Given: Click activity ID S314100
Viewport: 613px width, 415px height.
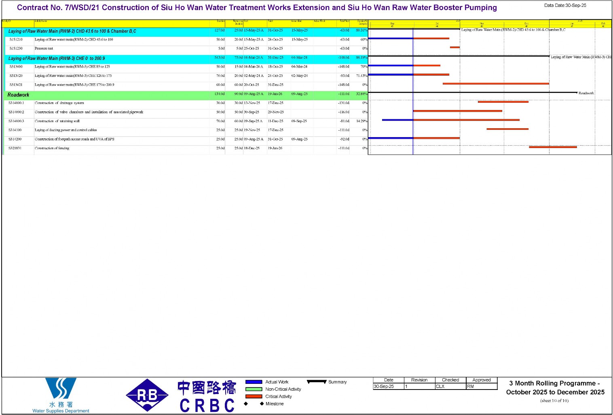Looking at the screenshot, I should [15, 130].
